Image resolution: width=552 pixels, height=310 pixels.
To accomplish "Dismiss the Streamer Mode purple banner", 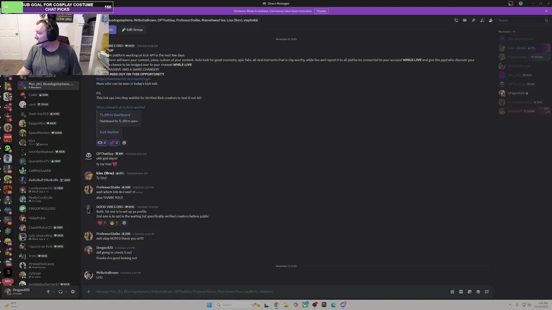I will (x=546, y=11).
